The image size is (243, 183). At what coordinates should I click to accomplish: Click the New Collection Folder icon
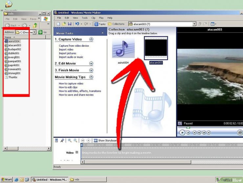click(205, 24)
